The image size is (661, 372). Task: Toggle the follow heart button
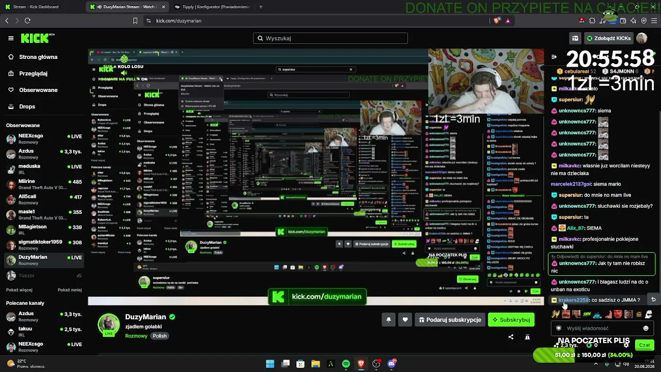point(405,320)
